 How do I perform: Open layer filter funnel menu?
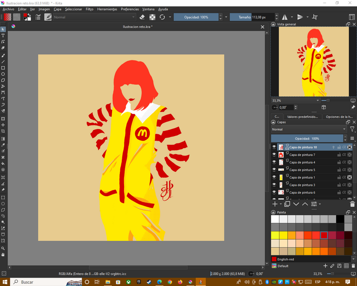pos(352,129)
